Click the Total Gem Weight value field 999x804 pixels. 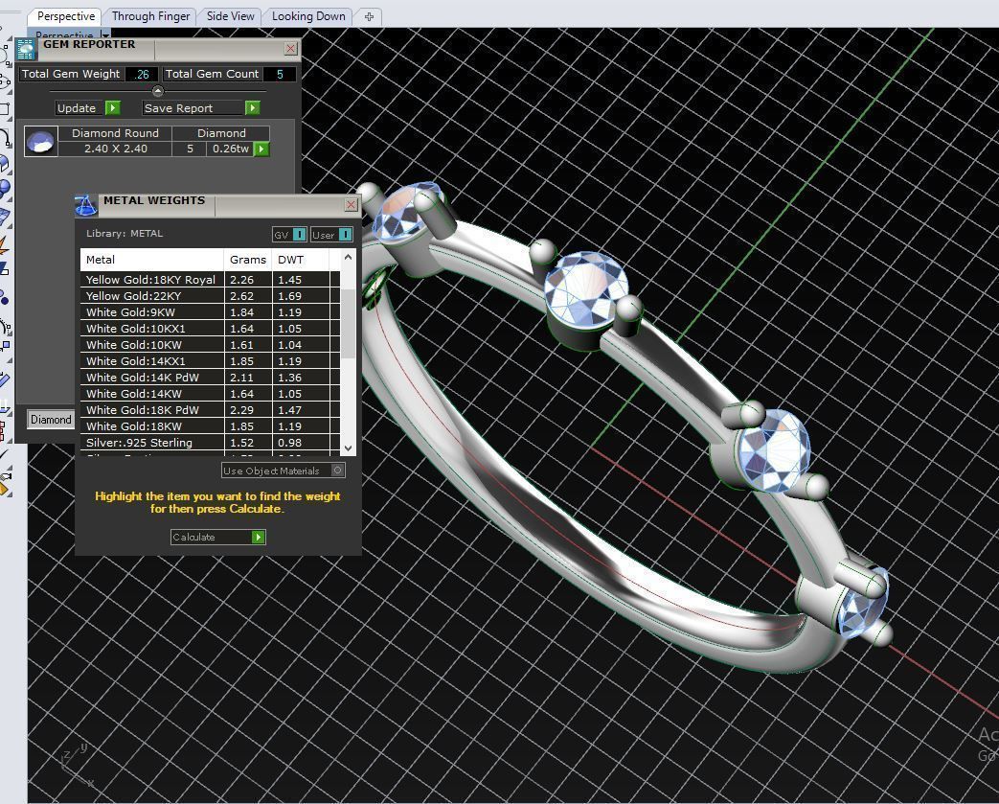pyautogui.click(x=141, y=74)
